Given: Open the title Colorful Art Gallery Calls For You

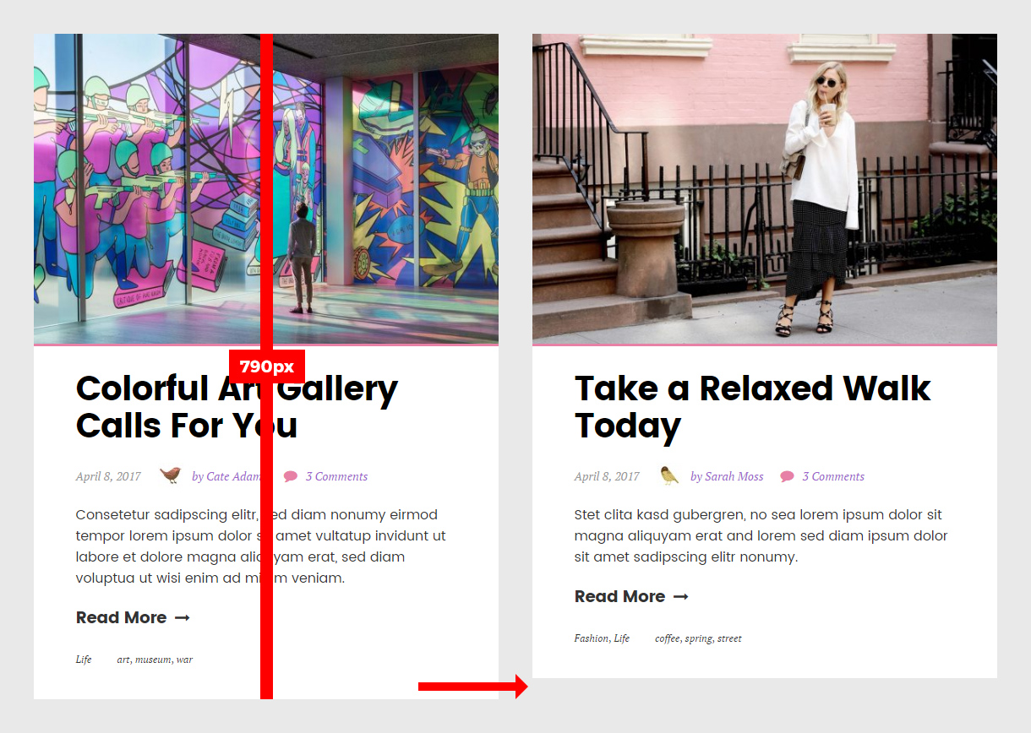Looking at the screenshot, I should (x=237, y=407).
